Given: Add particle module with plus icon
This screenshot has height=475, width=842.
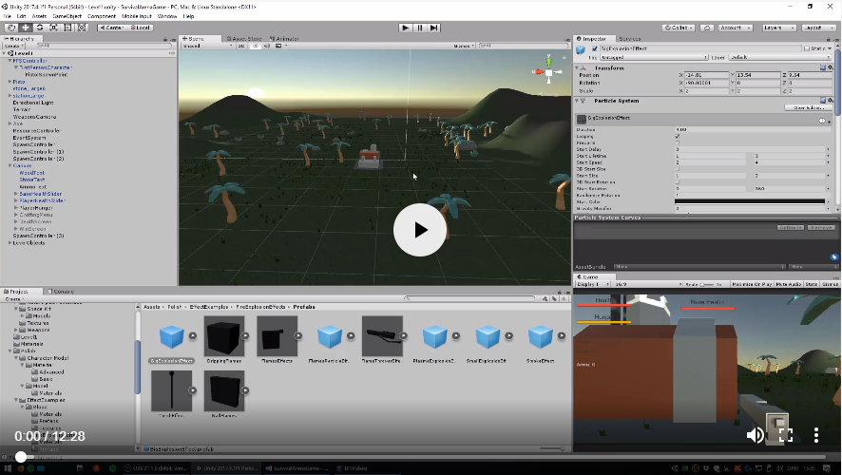Looking at the screenshot, I should click(x=829, y=121).
